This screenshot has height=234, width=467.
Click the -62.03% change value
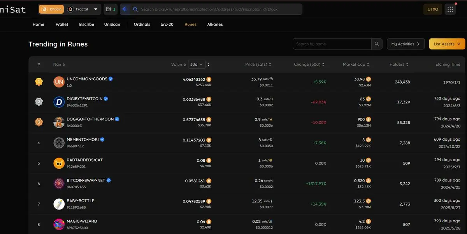tap(318, 102)
